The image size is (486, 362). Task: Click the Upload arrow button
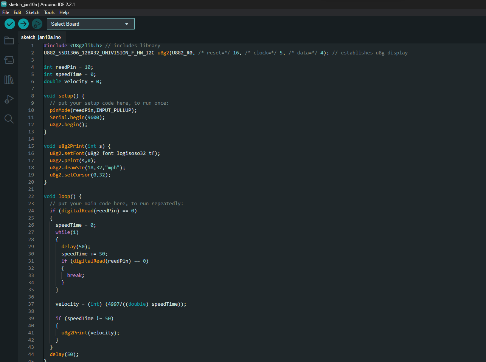tap(23, 24)
